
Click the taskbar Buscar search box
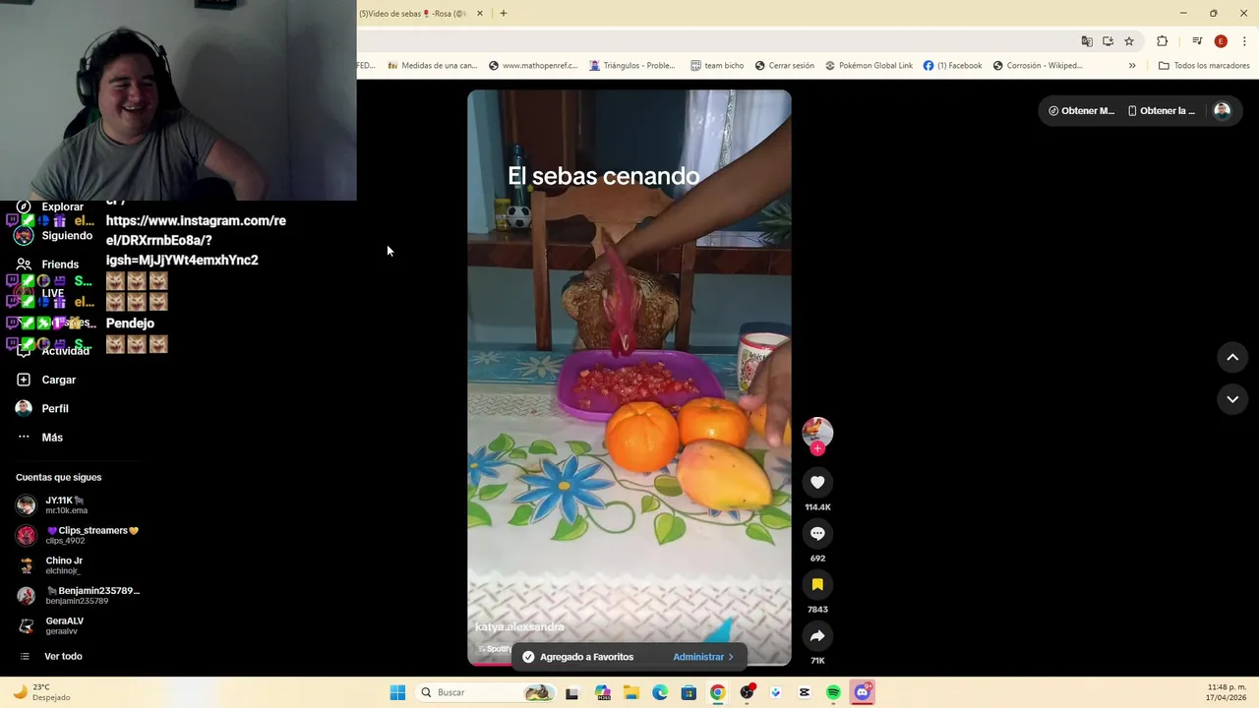coord(485,692)
